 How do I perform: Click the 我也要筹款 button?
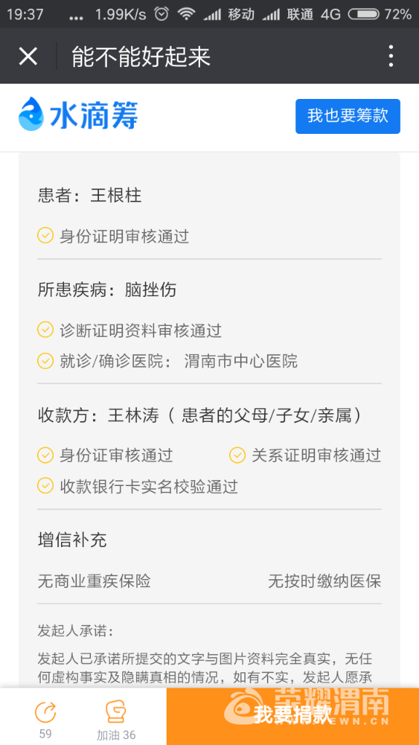(348, 116)
